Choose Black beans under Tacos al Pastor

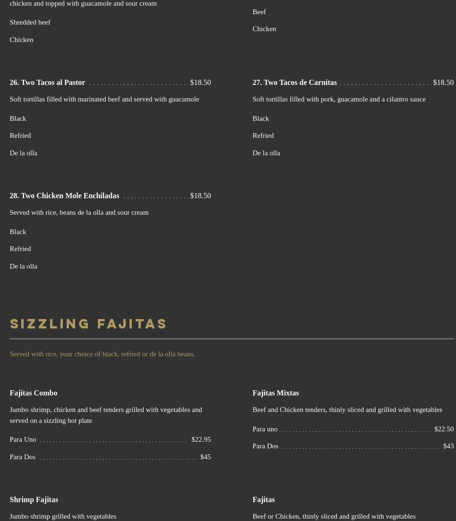point(18,118)
